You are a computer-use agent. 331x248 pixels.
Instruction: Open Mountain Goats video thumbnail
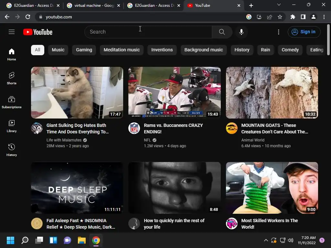coord(272,93)
